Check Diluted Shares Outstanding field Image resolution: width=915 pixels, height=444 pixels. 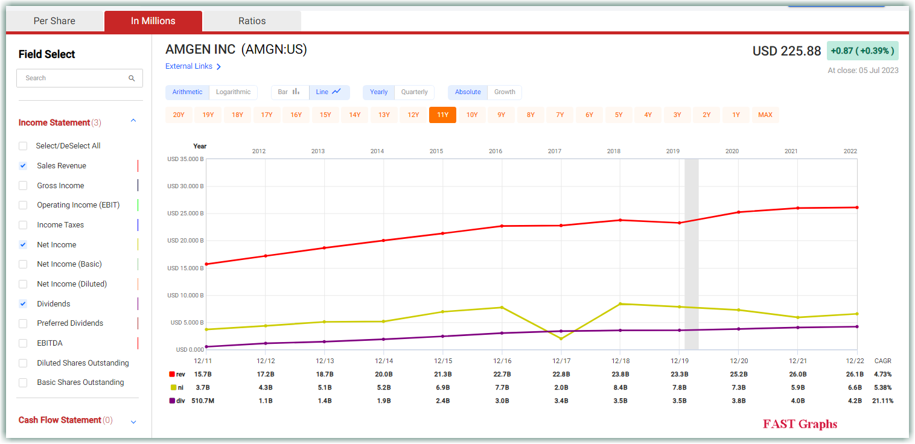[23, 363]
